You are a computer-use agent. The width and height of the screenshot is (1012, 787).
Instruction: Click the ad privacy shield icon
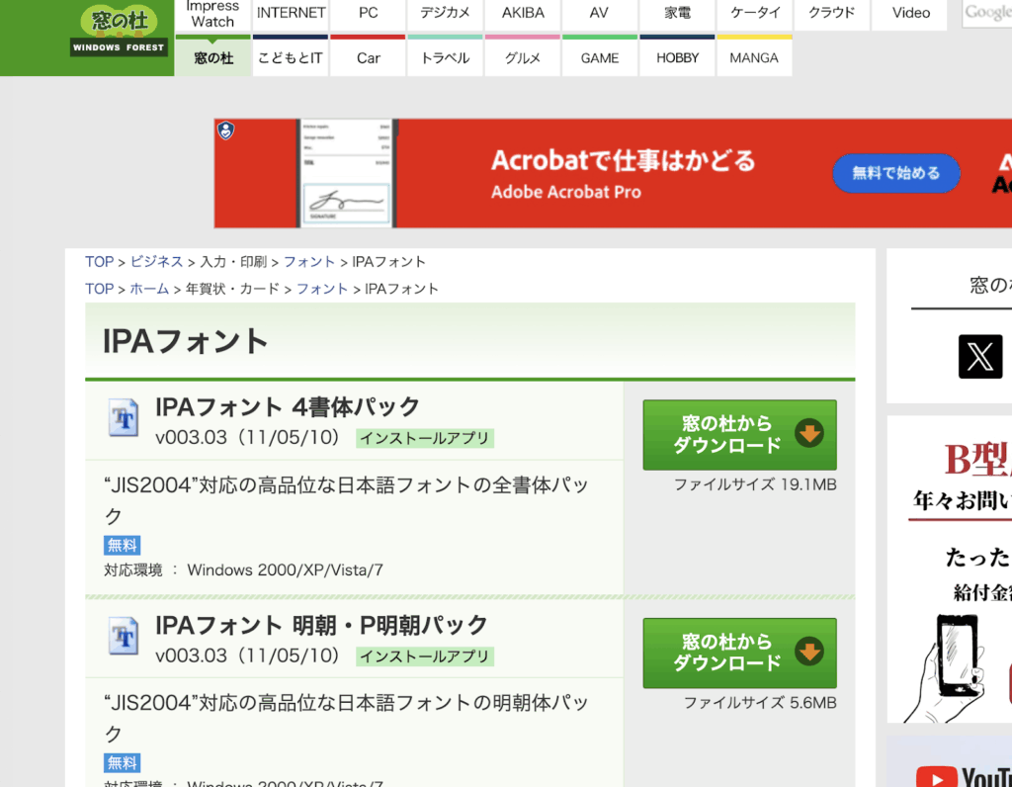[x=226, y=131]
